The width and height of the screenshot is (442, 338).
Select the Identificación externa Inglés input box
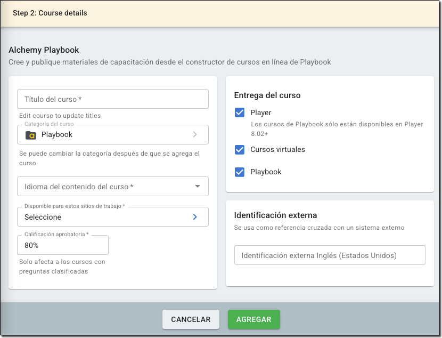330,255
